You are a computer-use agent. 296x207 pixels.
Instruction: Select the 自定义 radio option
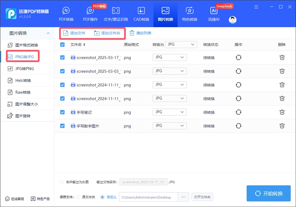pyautogui.click(x=102, y=197)
